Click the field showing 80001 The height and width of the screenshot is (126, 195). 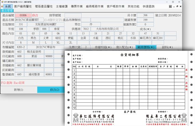pyautogui.click(x=49, y=74)
